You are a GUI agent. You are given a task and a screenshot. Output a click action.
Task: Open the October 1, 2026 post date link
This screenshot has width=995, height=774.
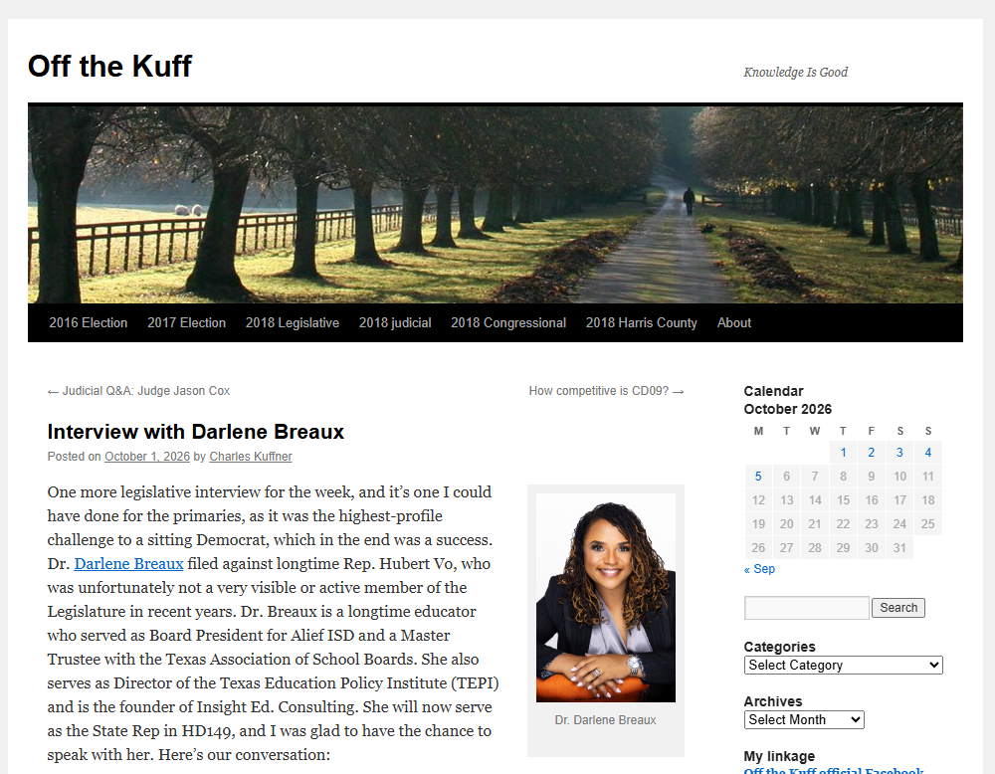(147, 457)
